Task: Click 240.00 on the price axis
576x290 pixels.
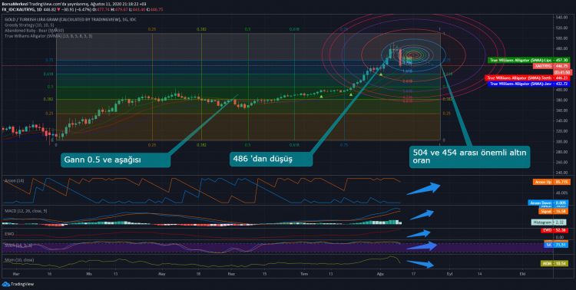Action: 562,172
